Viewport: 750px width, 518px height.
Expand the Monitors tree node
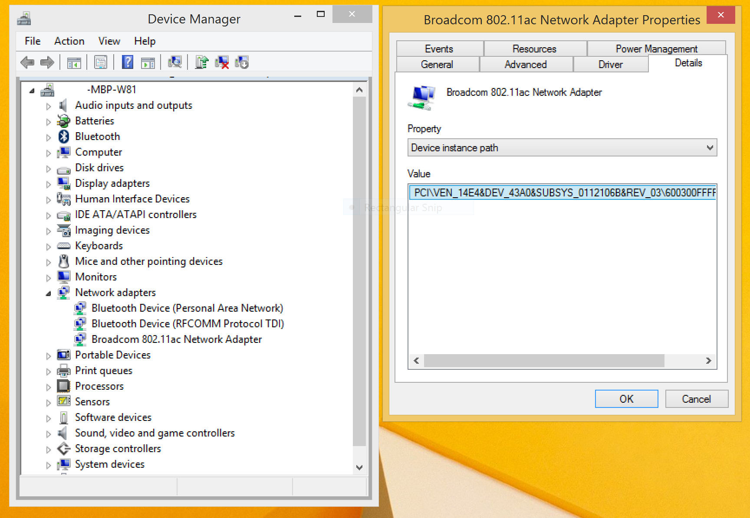[49, 278]
